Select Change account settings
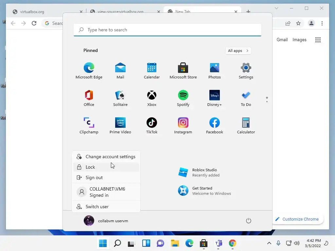 tap(106, 157)
